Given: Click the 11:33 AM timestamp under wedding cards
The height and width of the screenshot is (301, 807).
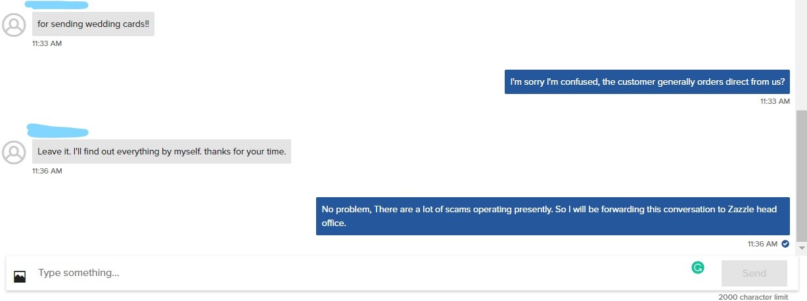Looking at the screenshot, I should (47, 43).
